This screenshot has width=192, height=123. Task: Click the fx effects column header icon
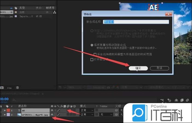coord(62,106)
